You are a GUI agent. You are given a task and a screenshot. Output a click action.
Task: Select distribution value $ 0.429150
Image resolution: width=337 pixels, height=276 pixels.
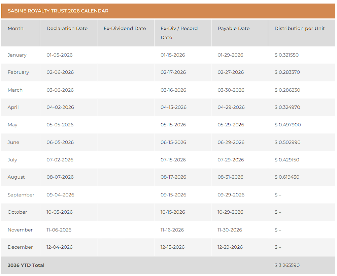(x=287, y=160)
